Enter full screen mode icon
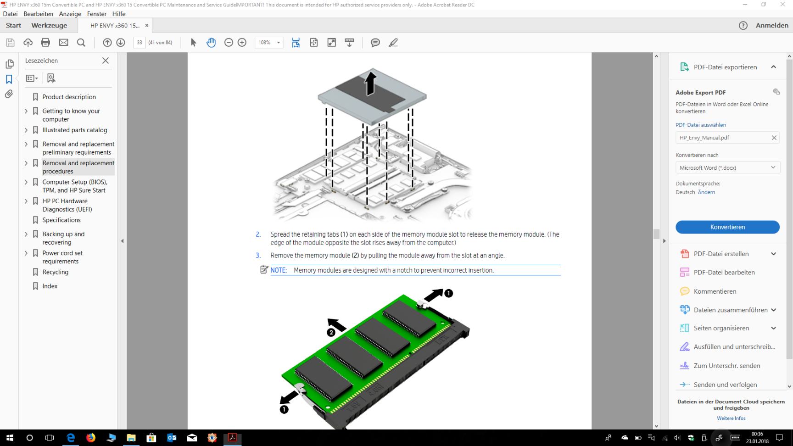This screenshot has height=446, width=793. point(331,43)
